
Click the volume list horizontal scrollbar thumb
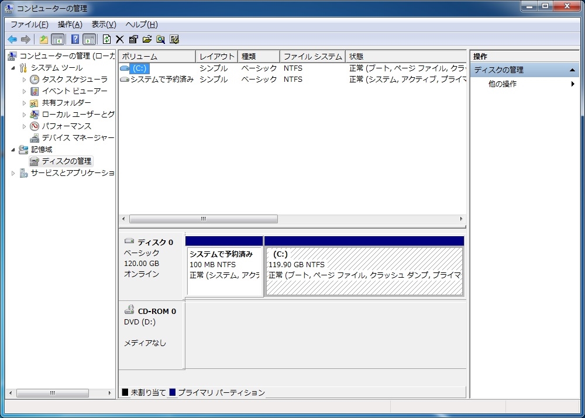[x=204, y=219]
